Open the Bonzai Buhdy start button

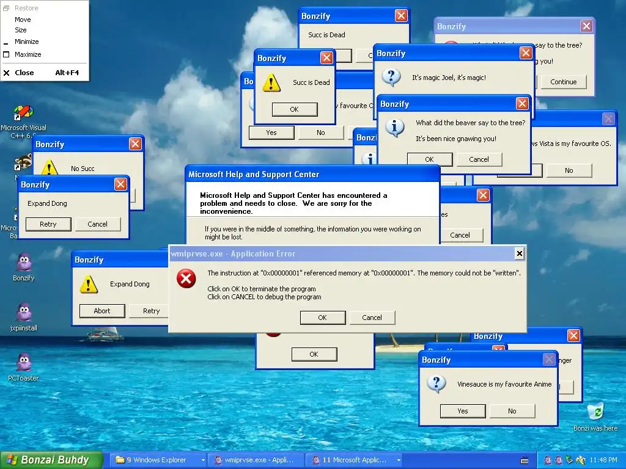(x=52, y=460)
